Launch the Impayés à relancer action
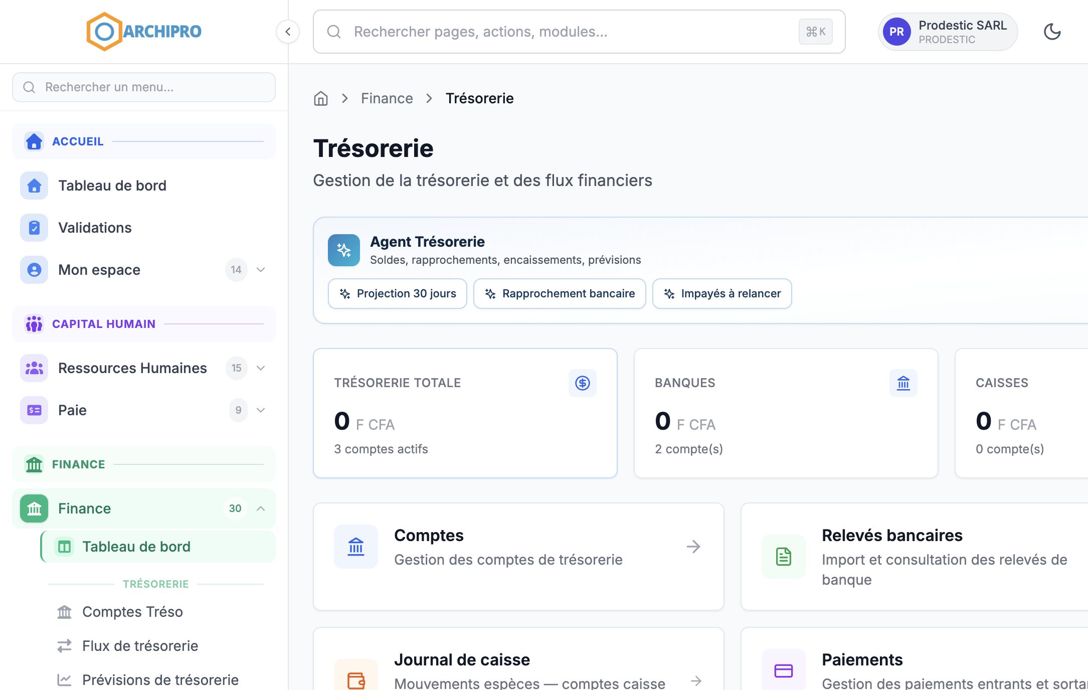This screenshot has height=690, width=1088. click(722, 294)
